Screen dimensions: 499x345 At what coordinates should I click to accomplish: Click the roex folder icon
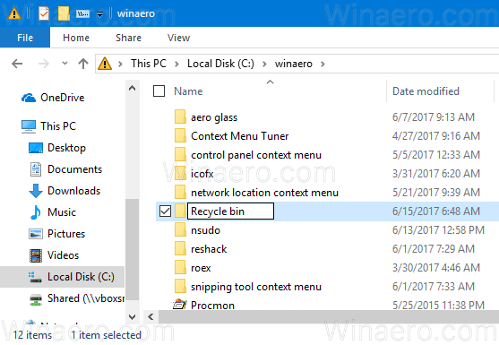pos(180,267)
